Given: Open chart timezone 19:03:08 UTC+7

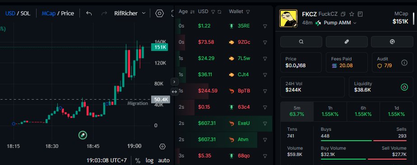Looking at the screenshot, I should [x=107, y=160].
